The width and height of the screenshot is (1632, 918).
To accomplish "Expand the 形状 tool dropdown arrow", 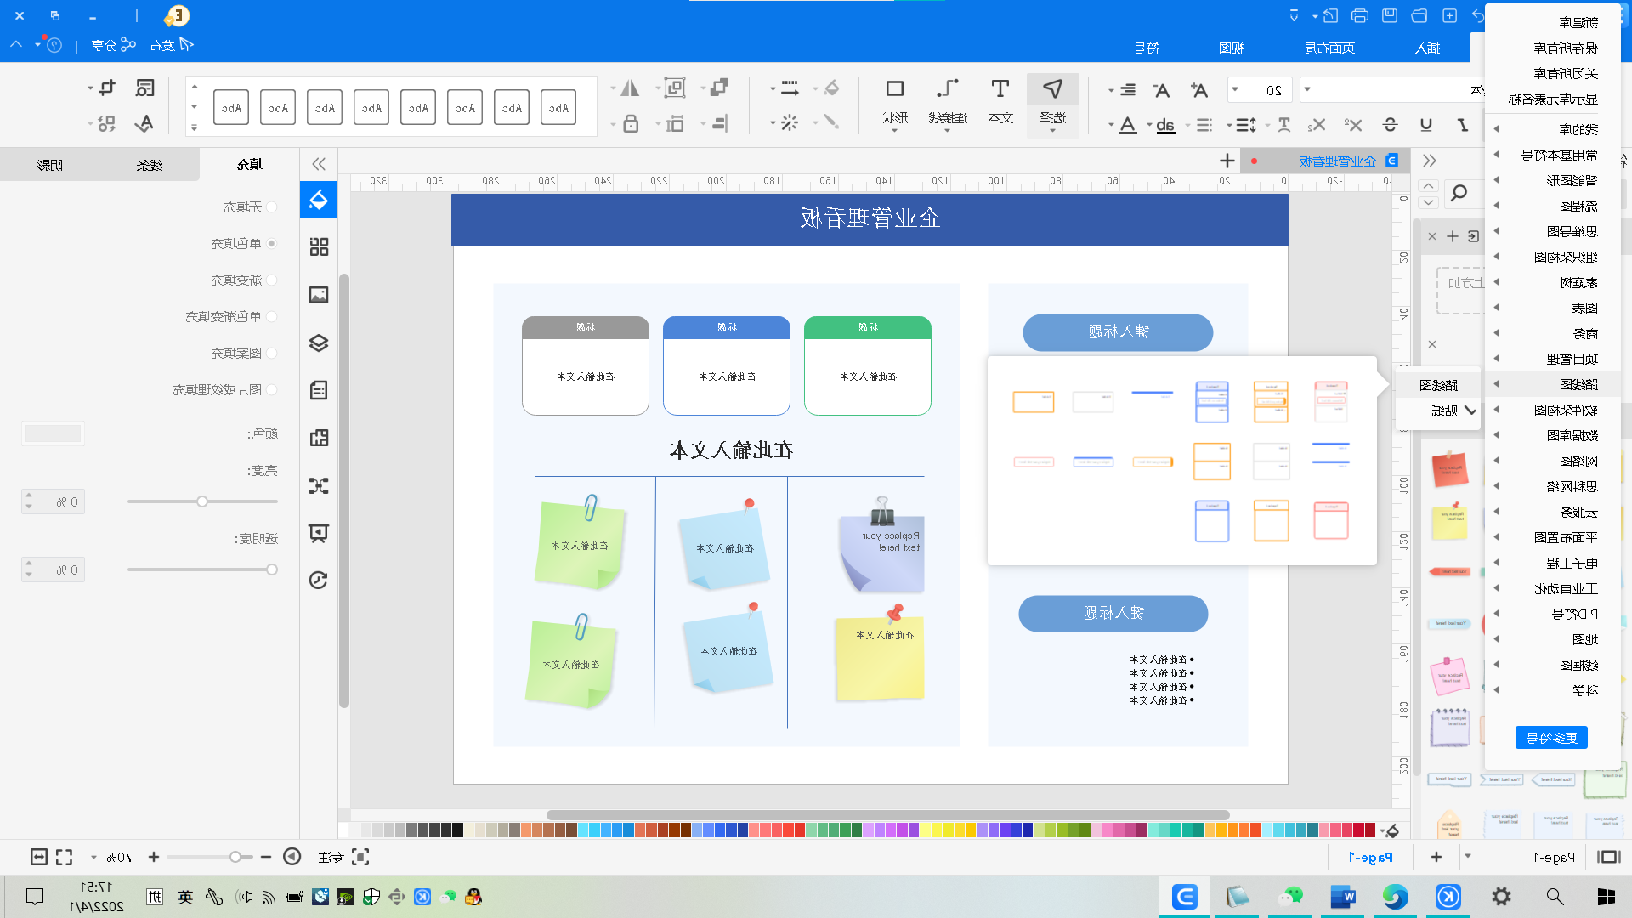I will [894, 130].
